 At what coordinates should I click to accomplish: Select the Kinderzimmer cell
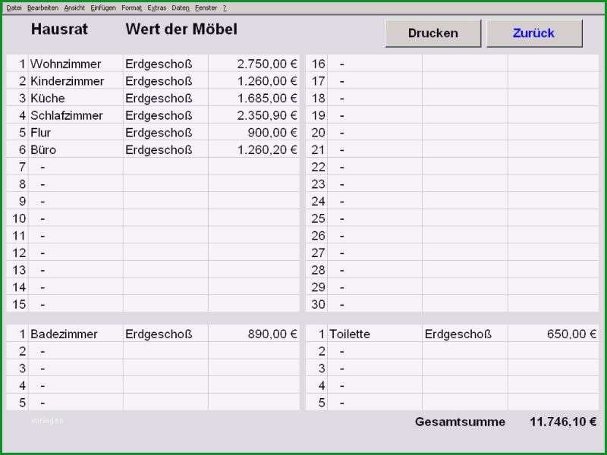[x=76, y=81]
